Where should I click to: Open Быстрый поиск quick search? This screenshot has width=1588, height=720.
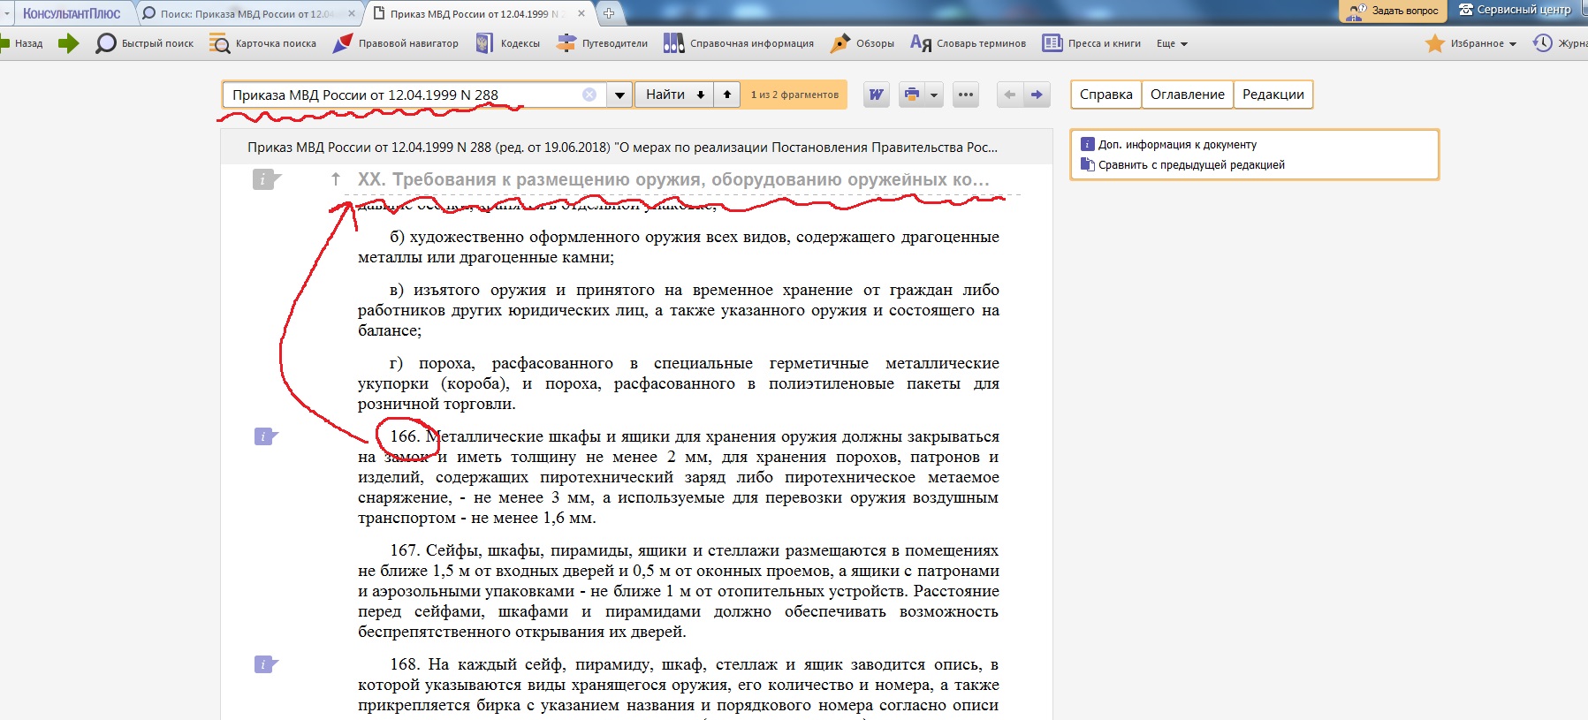[x=145, y=43]
